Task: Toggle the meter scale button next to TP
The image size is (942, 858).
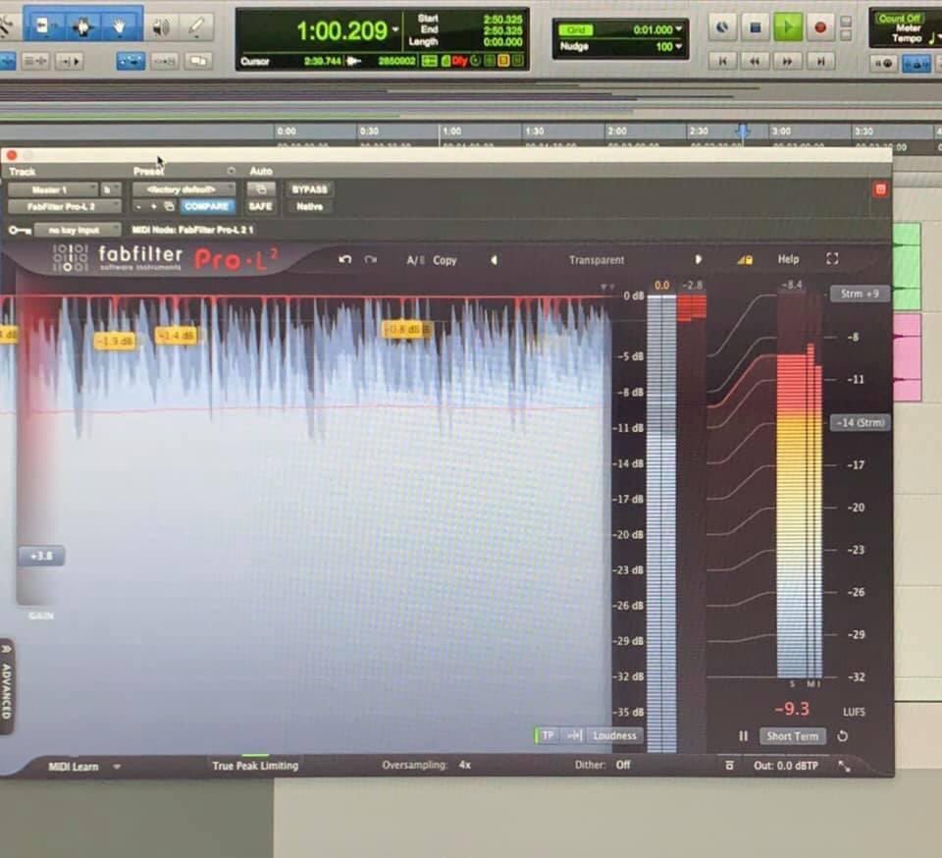Action: [574, 735]
